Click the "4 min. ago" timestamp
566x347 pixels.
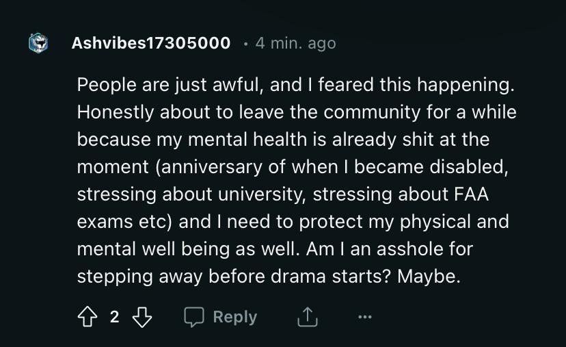295,44
